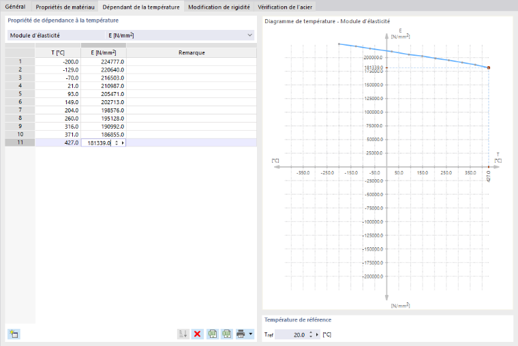This screenshot has height=346, width=518.
Task: Click the Tref value spinner arrows
Action: (x=311, y=334)
